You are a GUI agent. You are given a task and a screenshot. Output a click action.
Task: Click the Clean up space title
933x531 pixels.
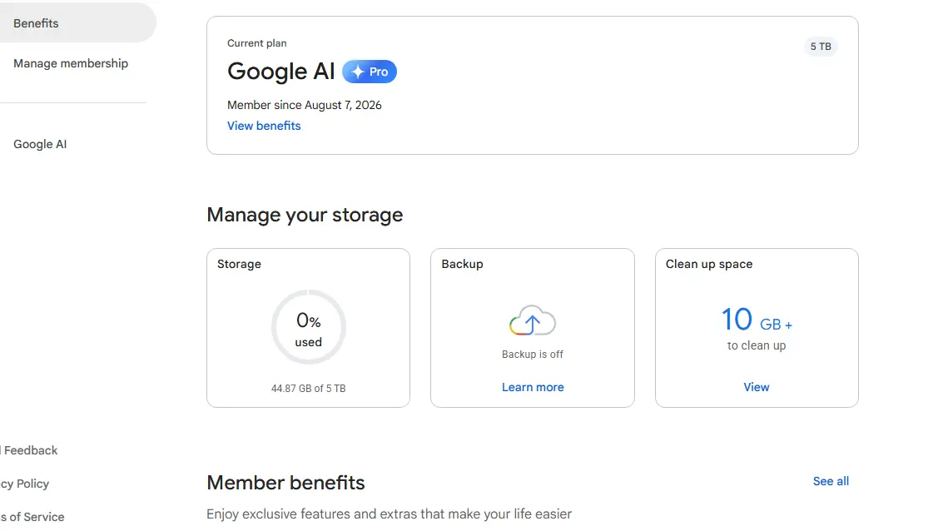[708, 264]
